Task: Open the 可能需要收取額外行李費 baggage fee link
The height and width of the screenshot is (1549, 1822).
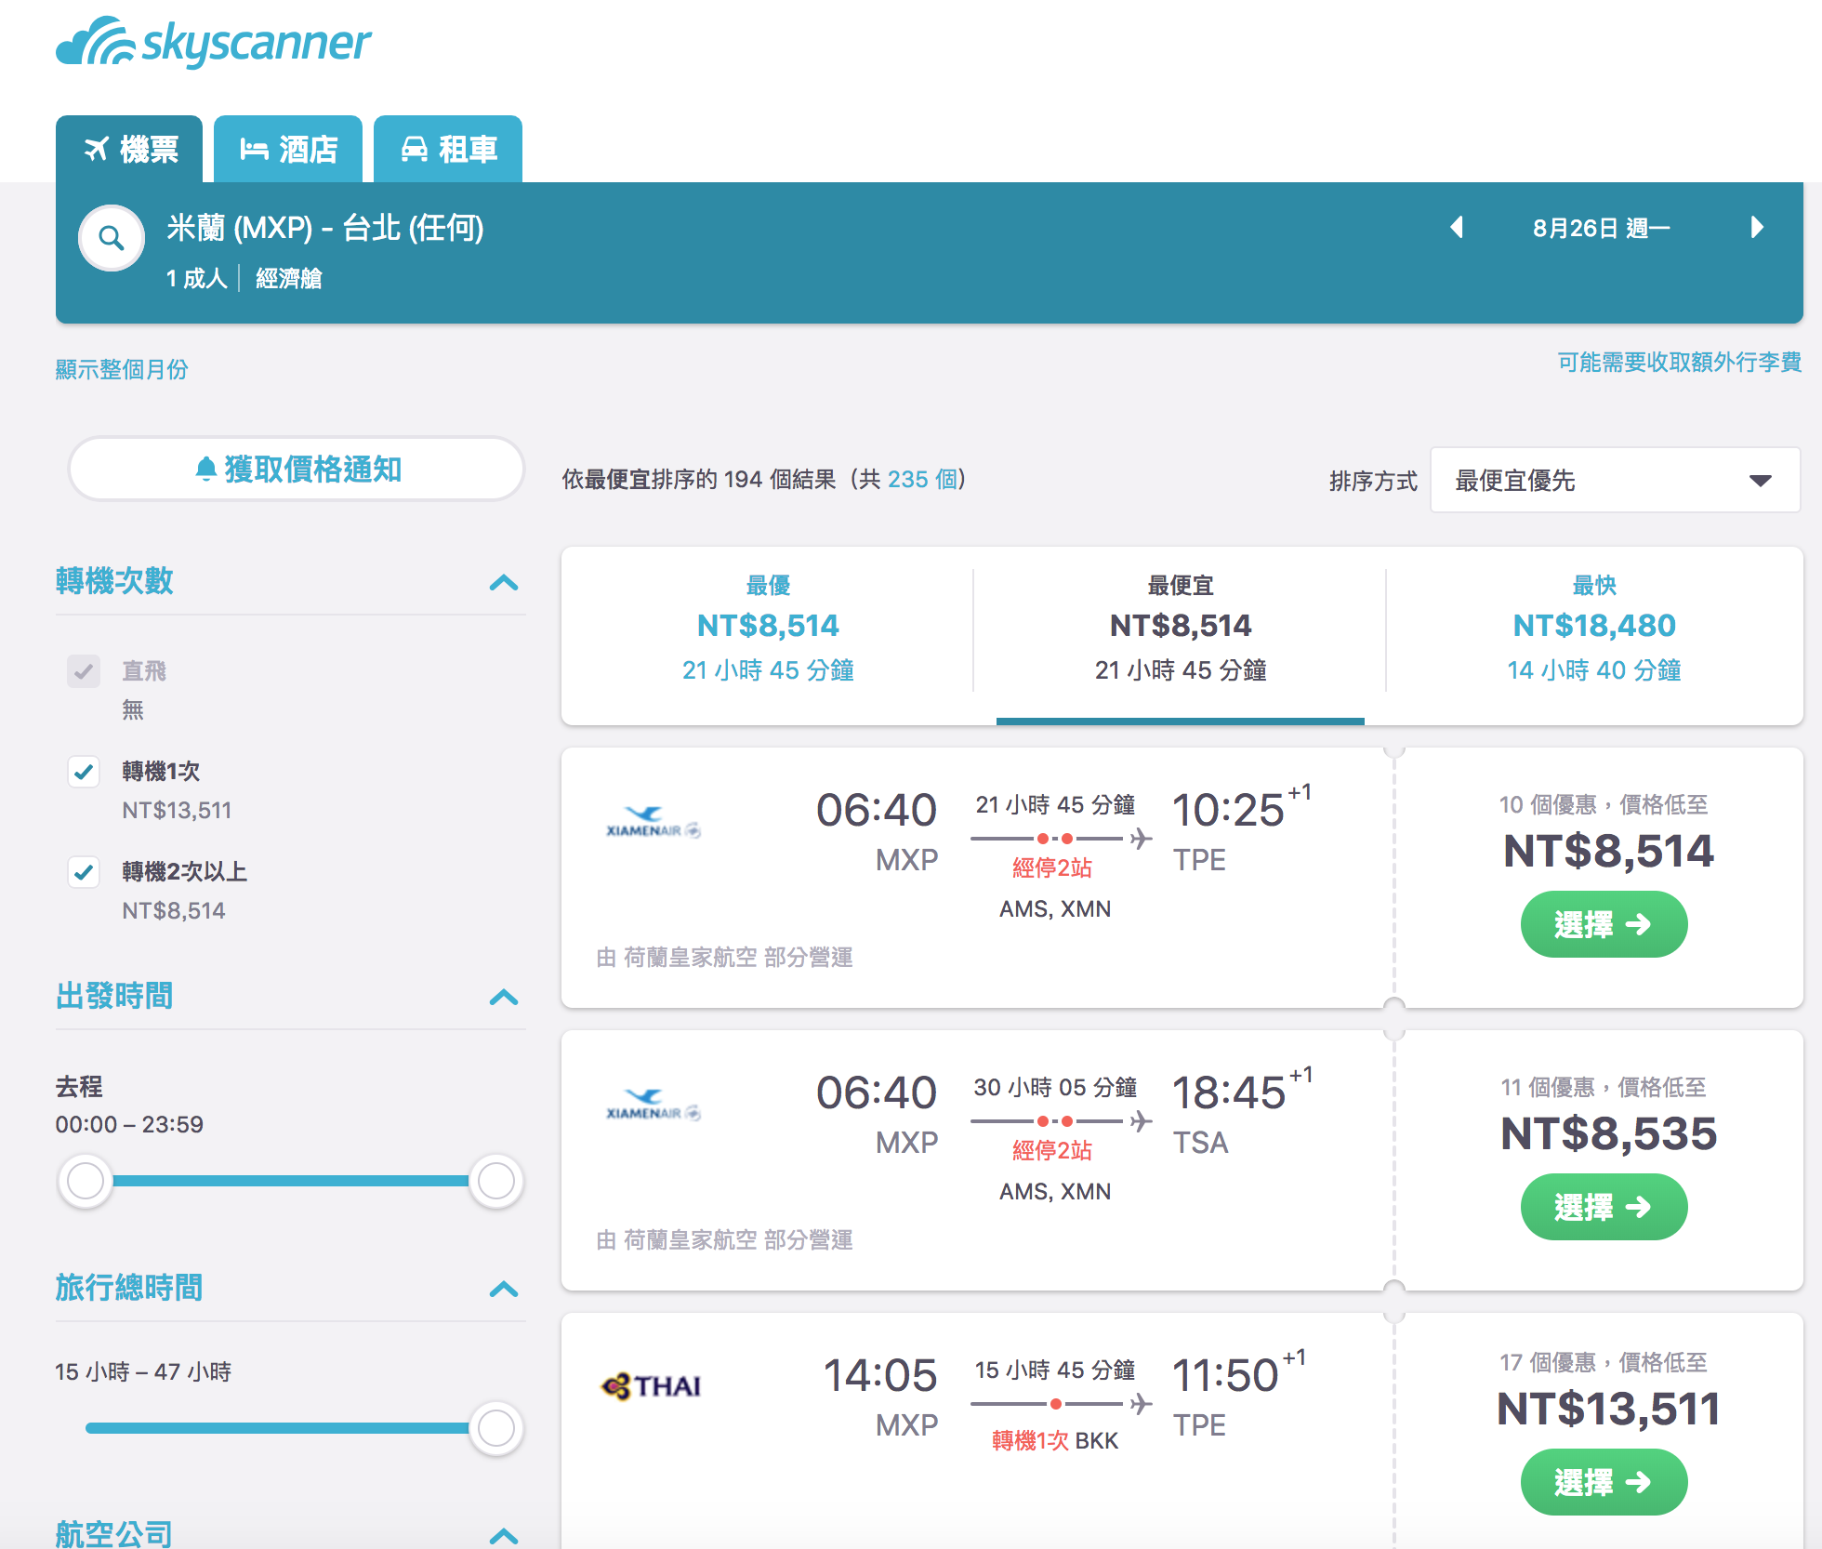Action: coord(1680,363)
